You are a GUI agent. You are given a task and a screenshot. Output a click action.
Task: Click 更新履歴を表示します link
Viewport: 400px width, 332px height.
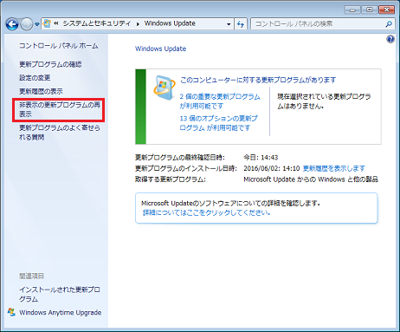pos(334,168)
